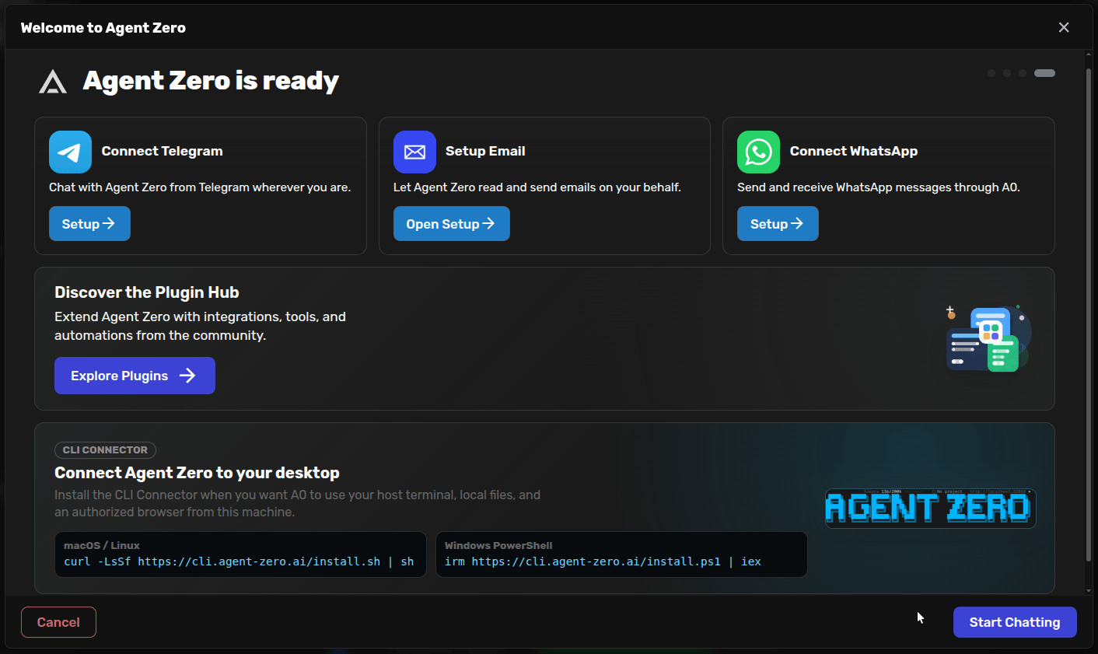Click the Discover the Plugin Hub heading
The height and width of the screenshot is (654, 1098).
(147, 292)
